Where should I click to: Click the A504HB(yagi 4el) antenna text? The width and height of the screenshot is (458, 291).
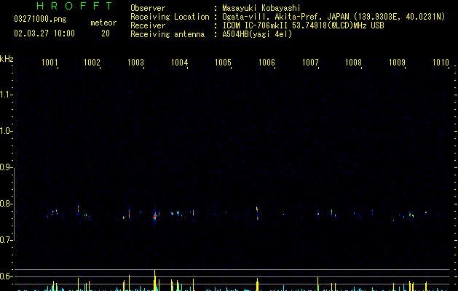pyautogui.click(x=257, y=34)
